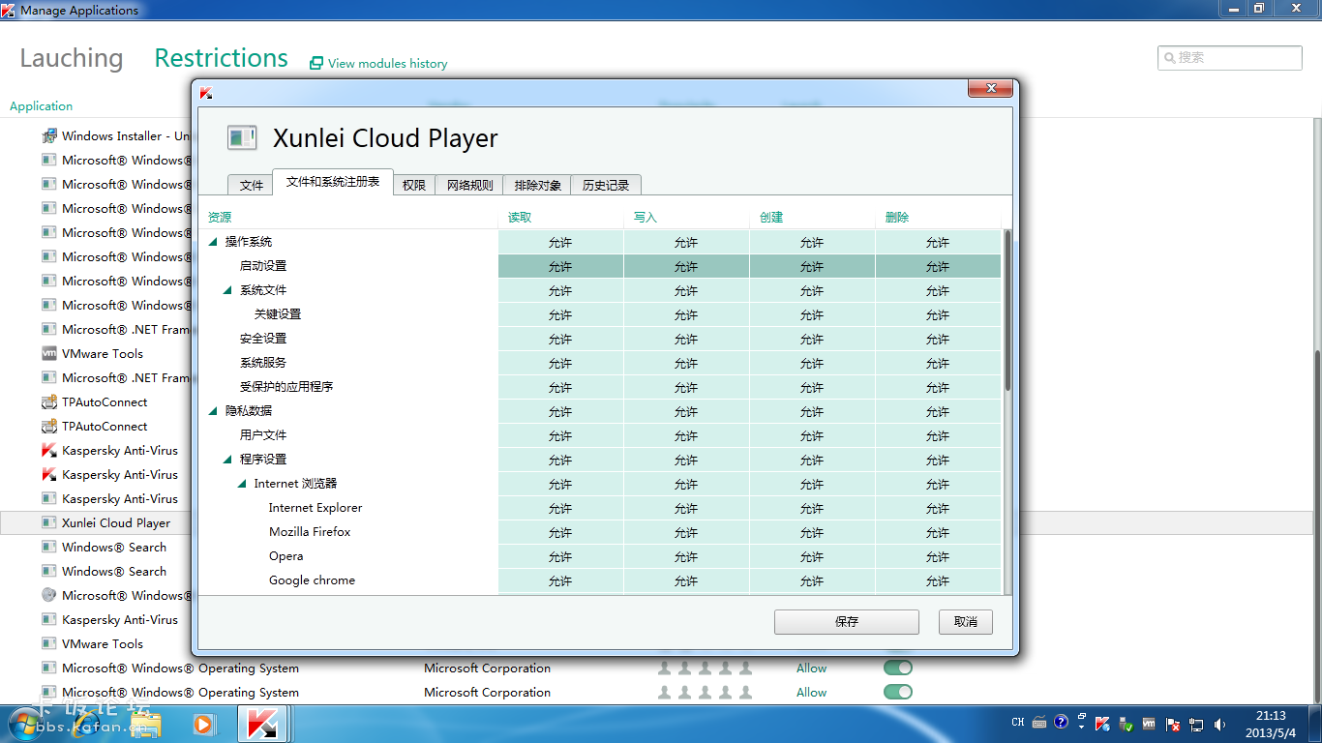Collapse the 系统文件 tree node arrow
The height and width of the screenshot is (743, 1322).
pyautogui.click(x=227, y=290)
